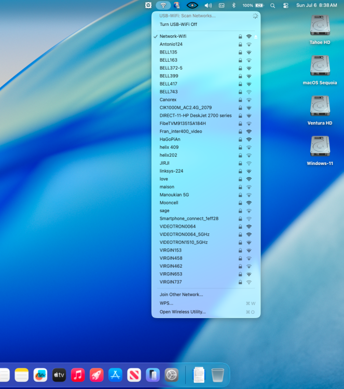The image size is (344, 389).
Task: Show the date and time clock
Action: (x=317, y=5)
